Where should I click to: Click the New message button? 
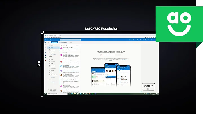pos(54,42)
